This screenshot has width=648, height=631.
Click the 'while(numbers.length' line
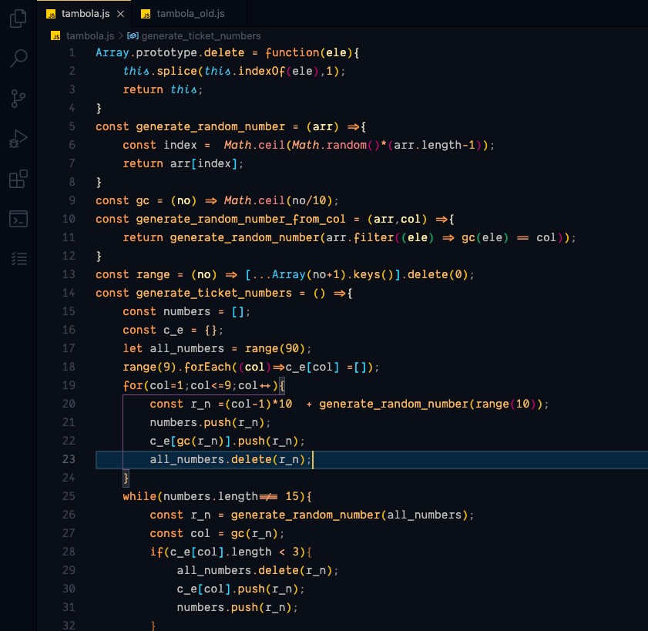(x=217, y=496)
